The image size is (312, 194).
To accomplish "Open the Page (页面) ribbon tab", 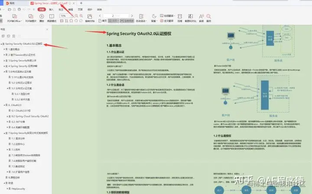I will (x=80, y=10).
